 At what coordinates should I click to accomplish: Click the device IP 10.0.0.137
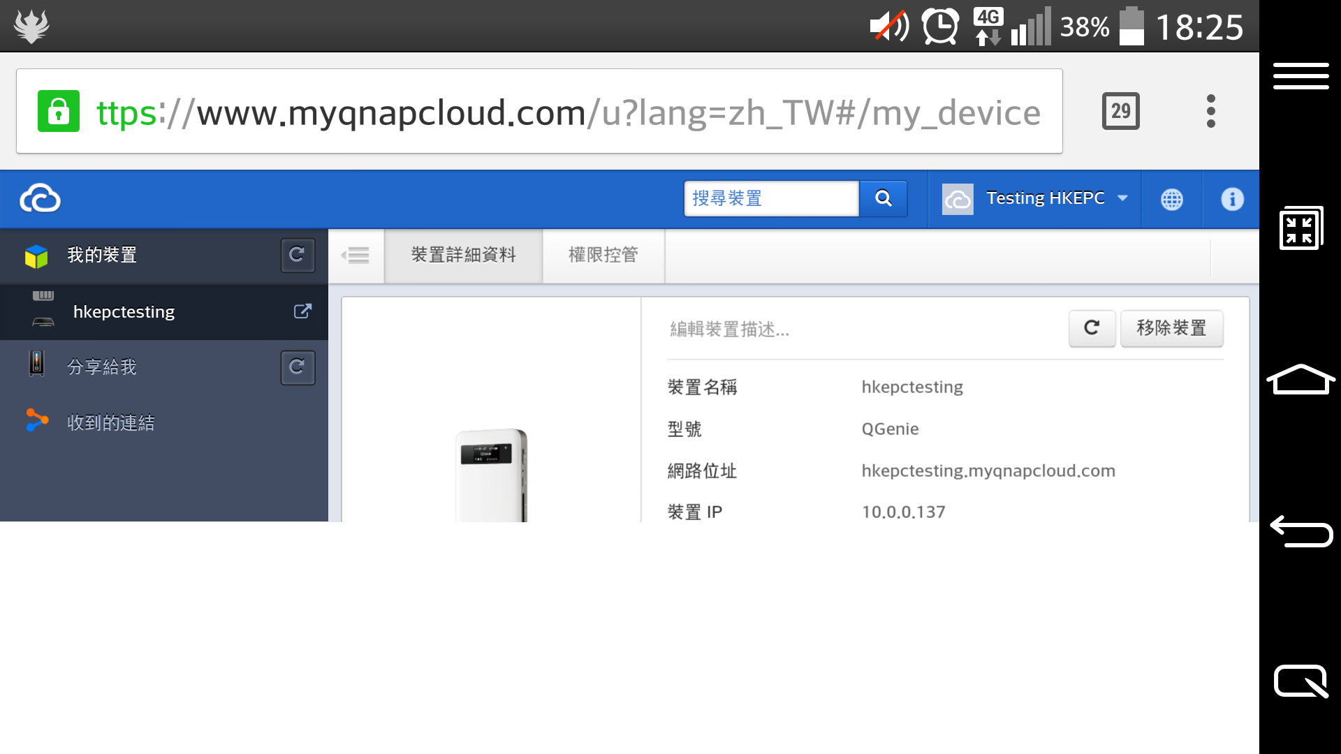pos(903,512)
